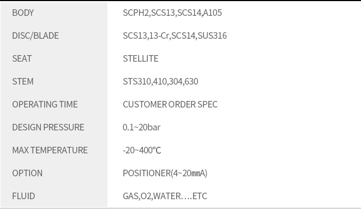
Task: Click the SEAT row label
Action: (22, 58)
